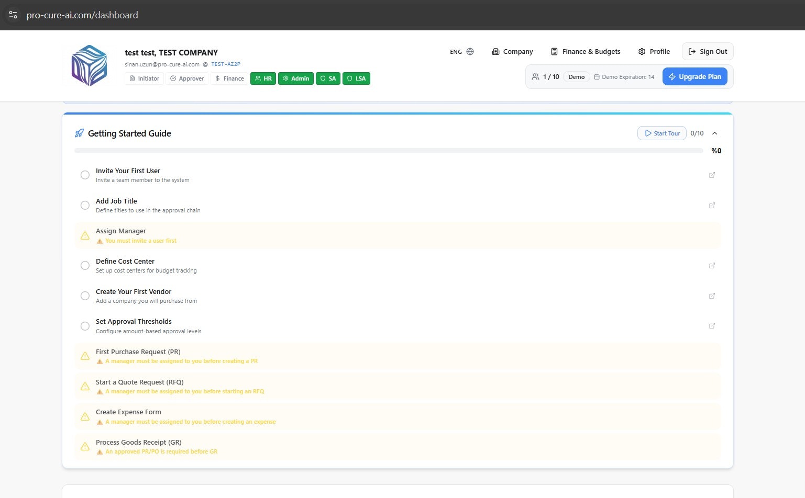805x498 pixels.
Task: Click the First Purchase Request (PR) title
Action: (x=138, y=352)
